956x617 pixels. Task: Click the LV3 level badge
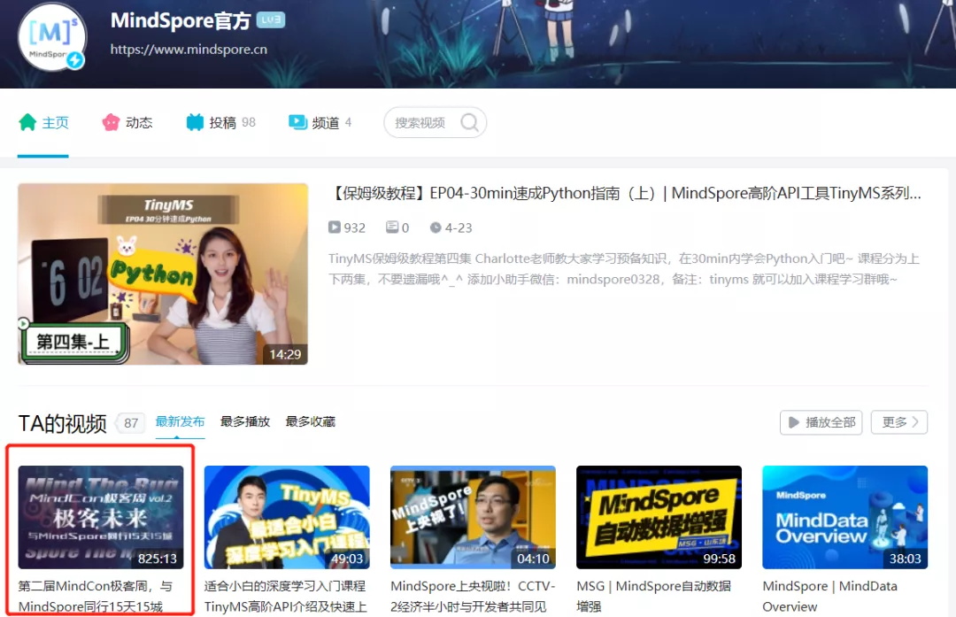pos(270,20)
